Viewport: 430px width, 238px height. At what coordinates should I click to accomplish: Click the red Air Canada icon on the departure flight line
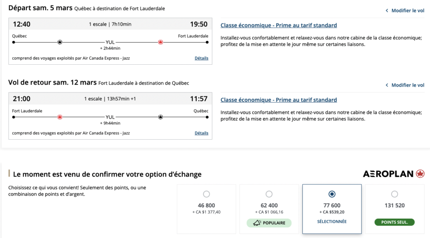click(x=160, y=42)
